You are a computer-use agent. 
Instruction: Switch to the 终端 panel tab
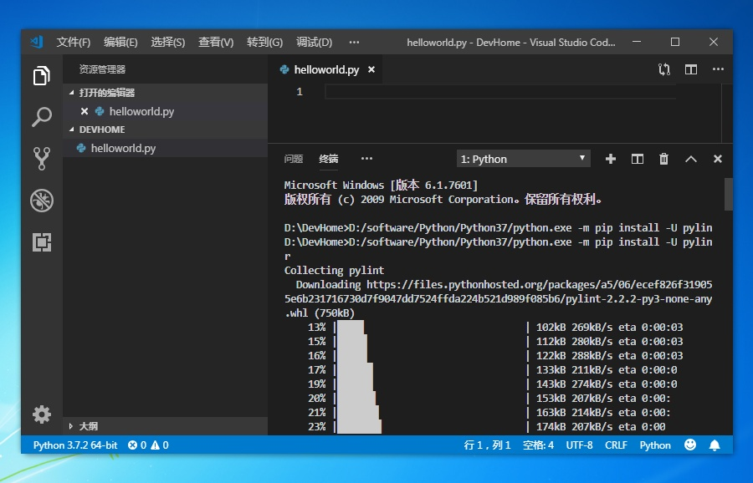(x=329, y=159)
